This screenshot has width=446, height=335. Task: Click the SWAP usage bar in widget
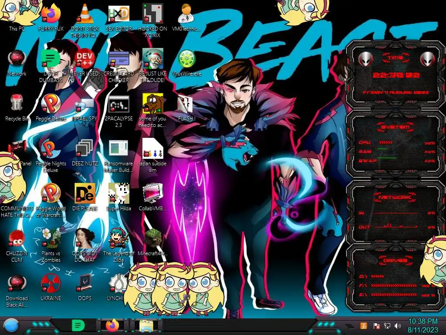[x=387, y=157]
